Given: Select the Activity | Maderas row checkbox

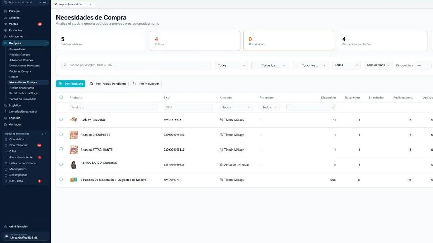Looking at the screenshot, I should (61, 119).
